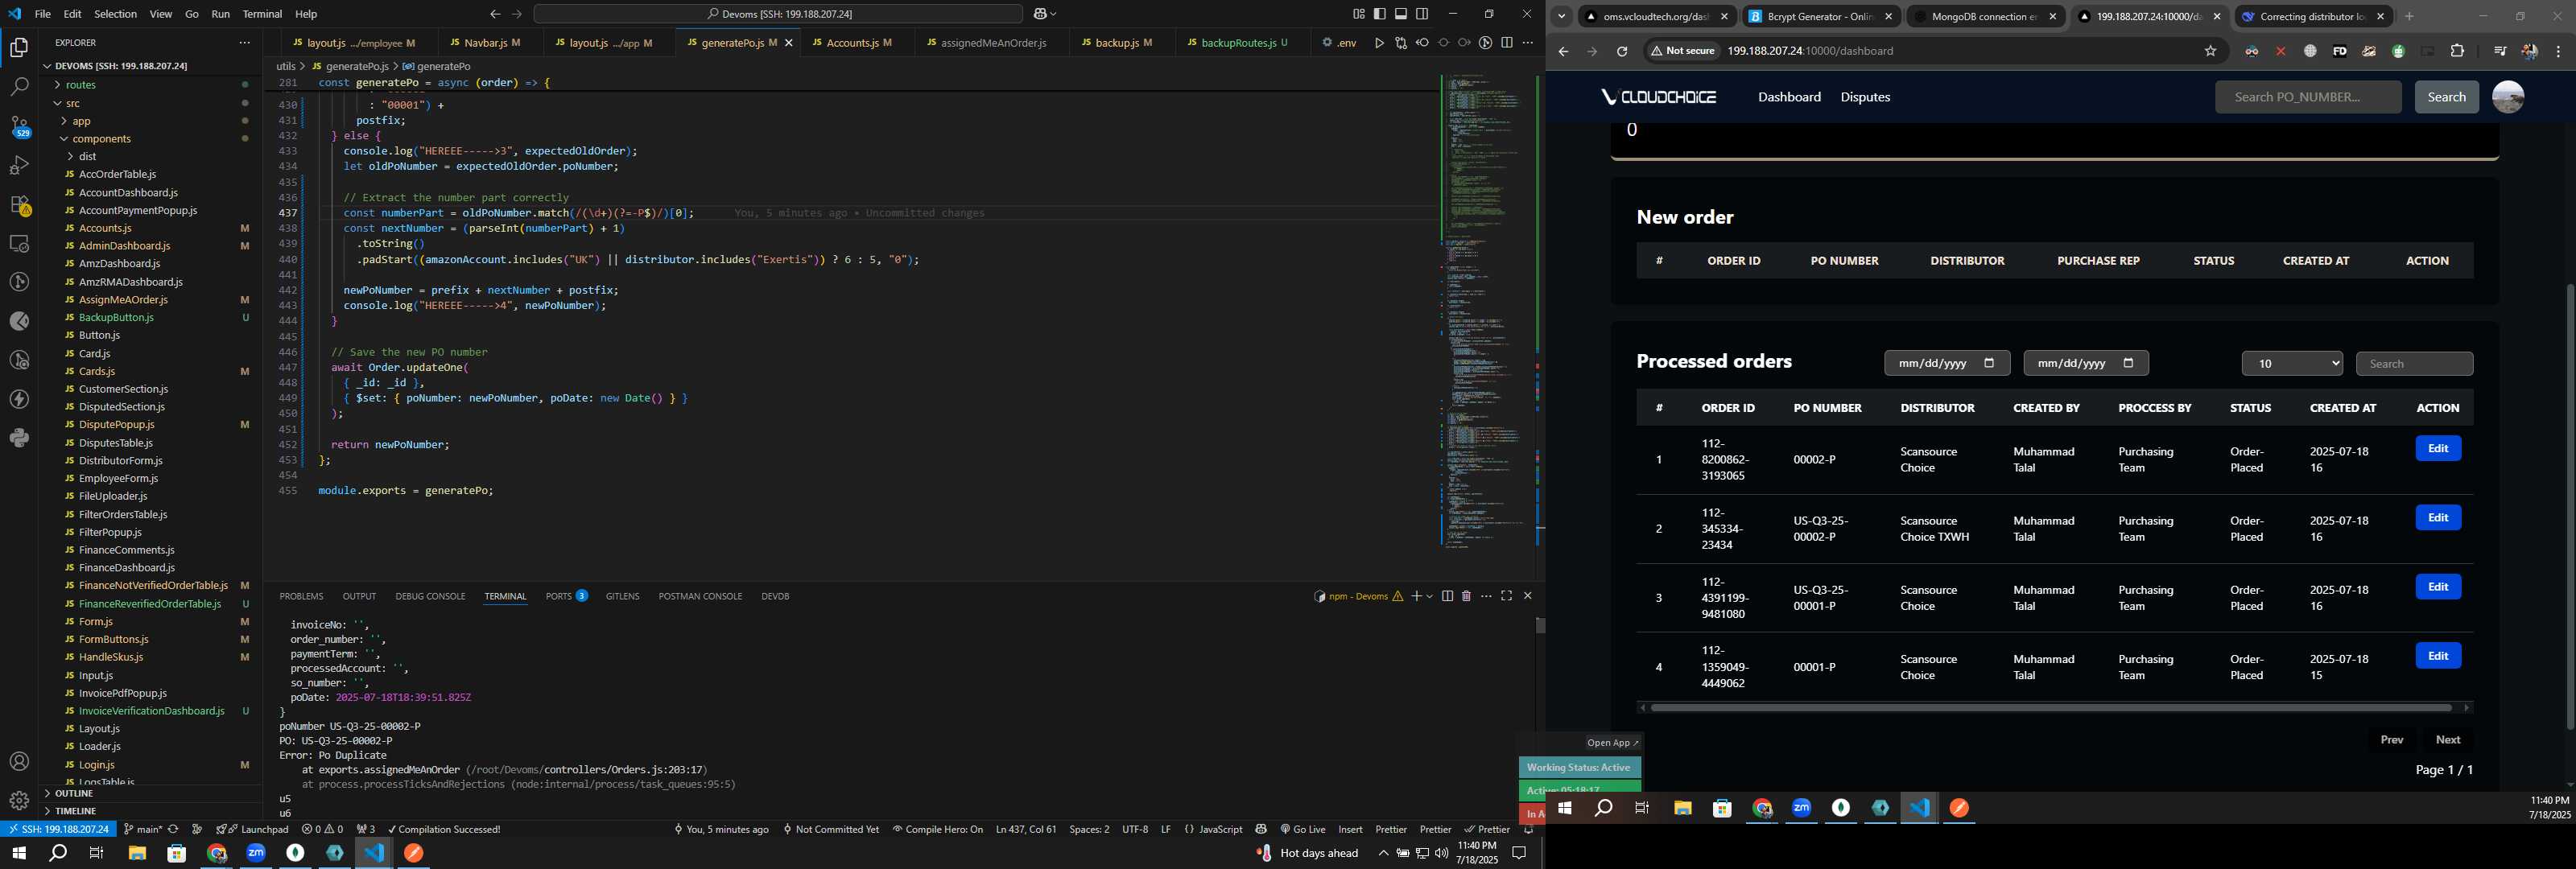Expand the TIMELINE section
Viewport: 2576px width, 869px height.
[x=76, y=811]
